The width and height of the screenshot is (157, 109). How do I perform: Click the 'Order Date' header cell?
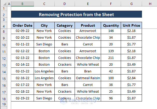pos(23,25)
